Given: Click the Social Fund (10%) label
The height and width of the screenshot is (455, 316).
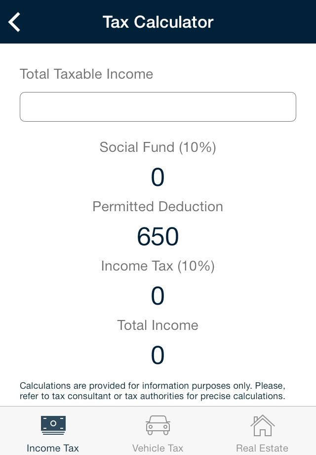Looking at the screenshot, I should pyautogui.click(x=158, y=147).
